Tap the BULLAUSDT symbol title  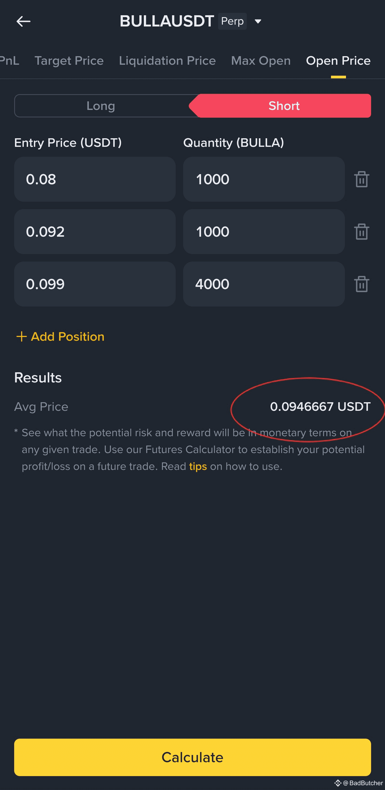tap(167, 21)
